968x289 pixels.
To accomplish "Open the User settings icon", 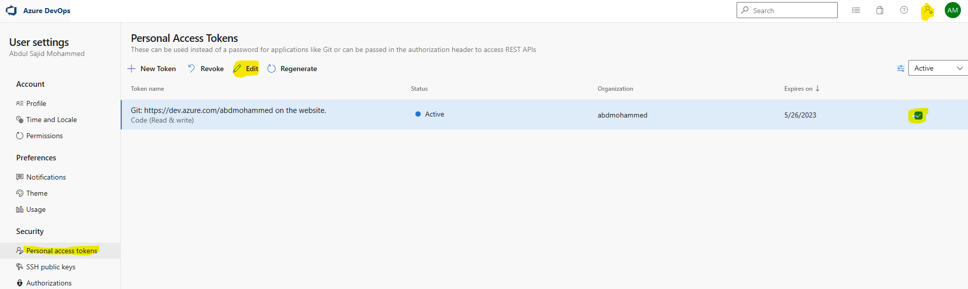I will (x=928, y=10).
